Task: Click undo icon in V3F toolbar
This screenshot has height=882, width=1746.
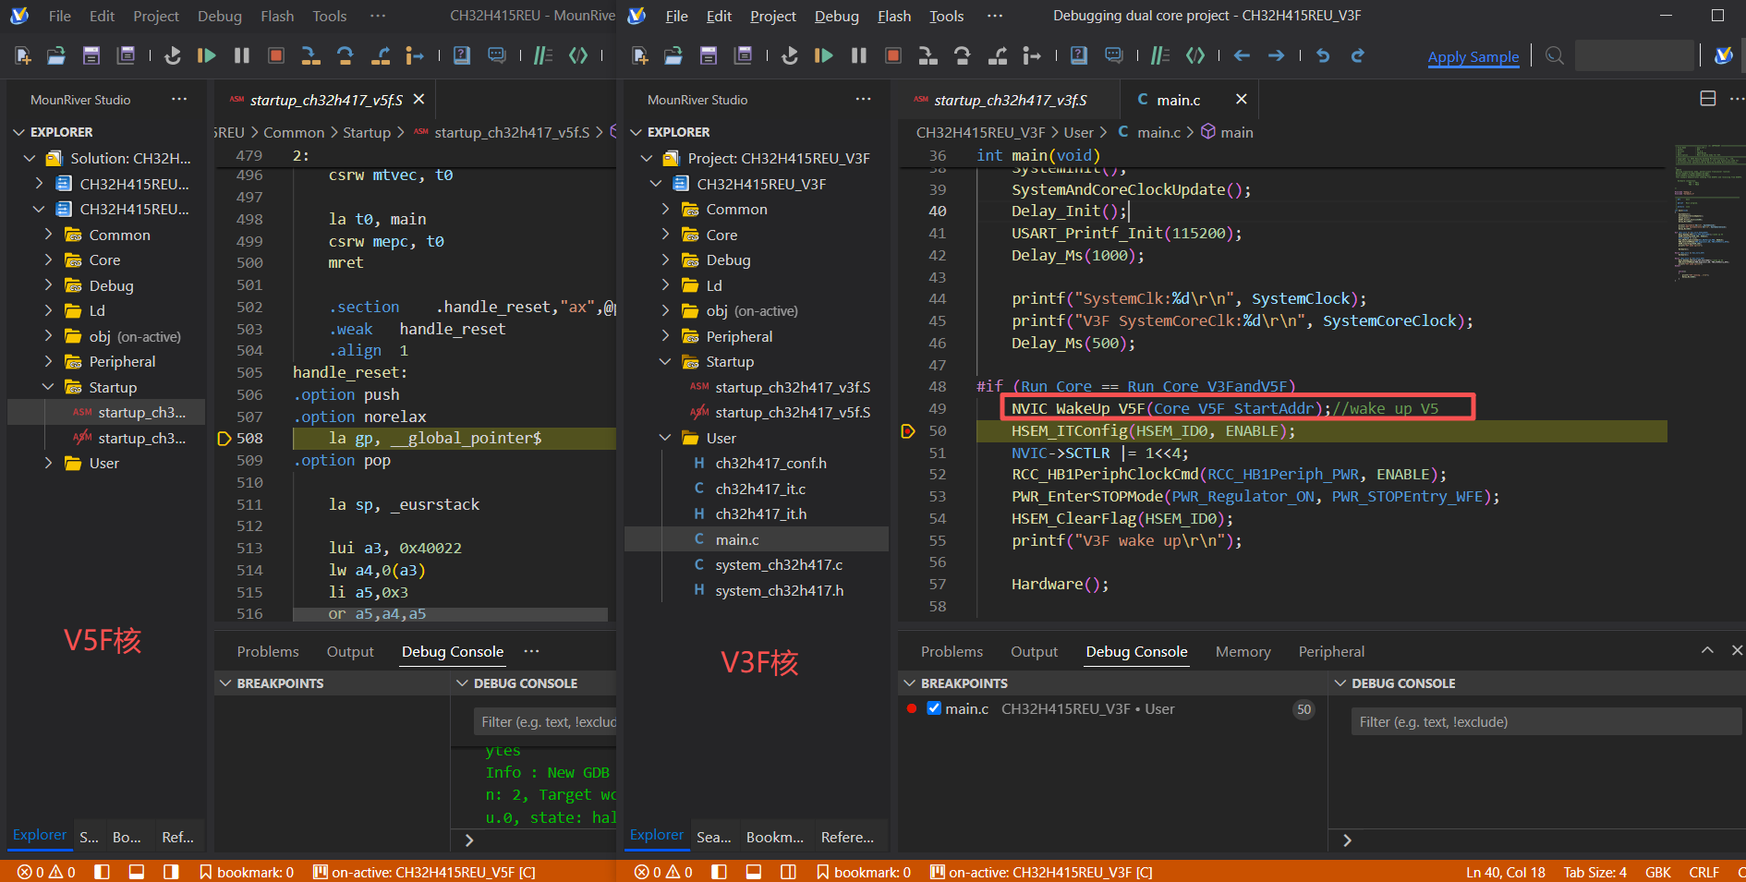Action: [x=1323, y=55]
